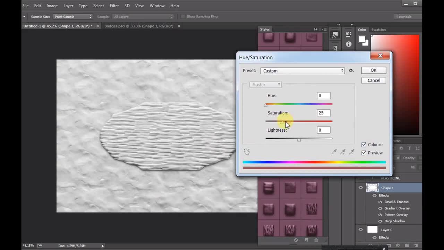
Task: Click the Lightness slider handle
Action: pos(299,140)
